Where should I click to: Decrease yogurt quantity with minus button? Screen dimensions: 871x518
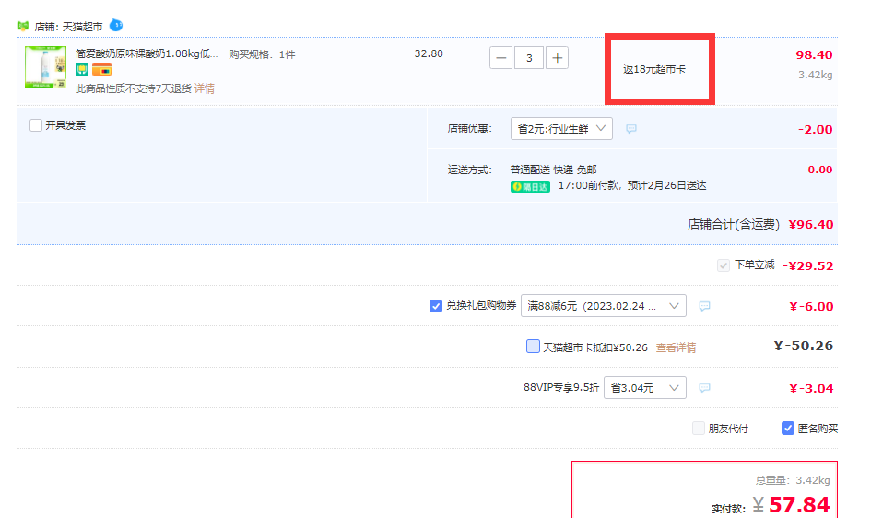click(x=500, y=58)
